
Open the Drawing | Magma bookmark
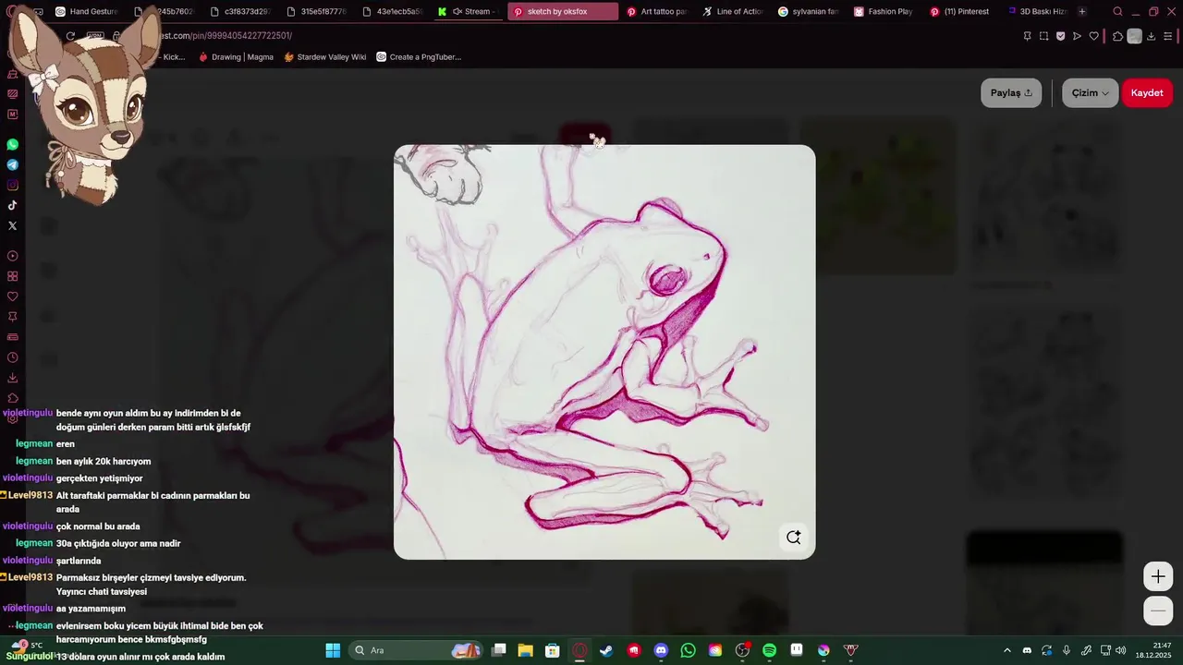tap(236, 57)
